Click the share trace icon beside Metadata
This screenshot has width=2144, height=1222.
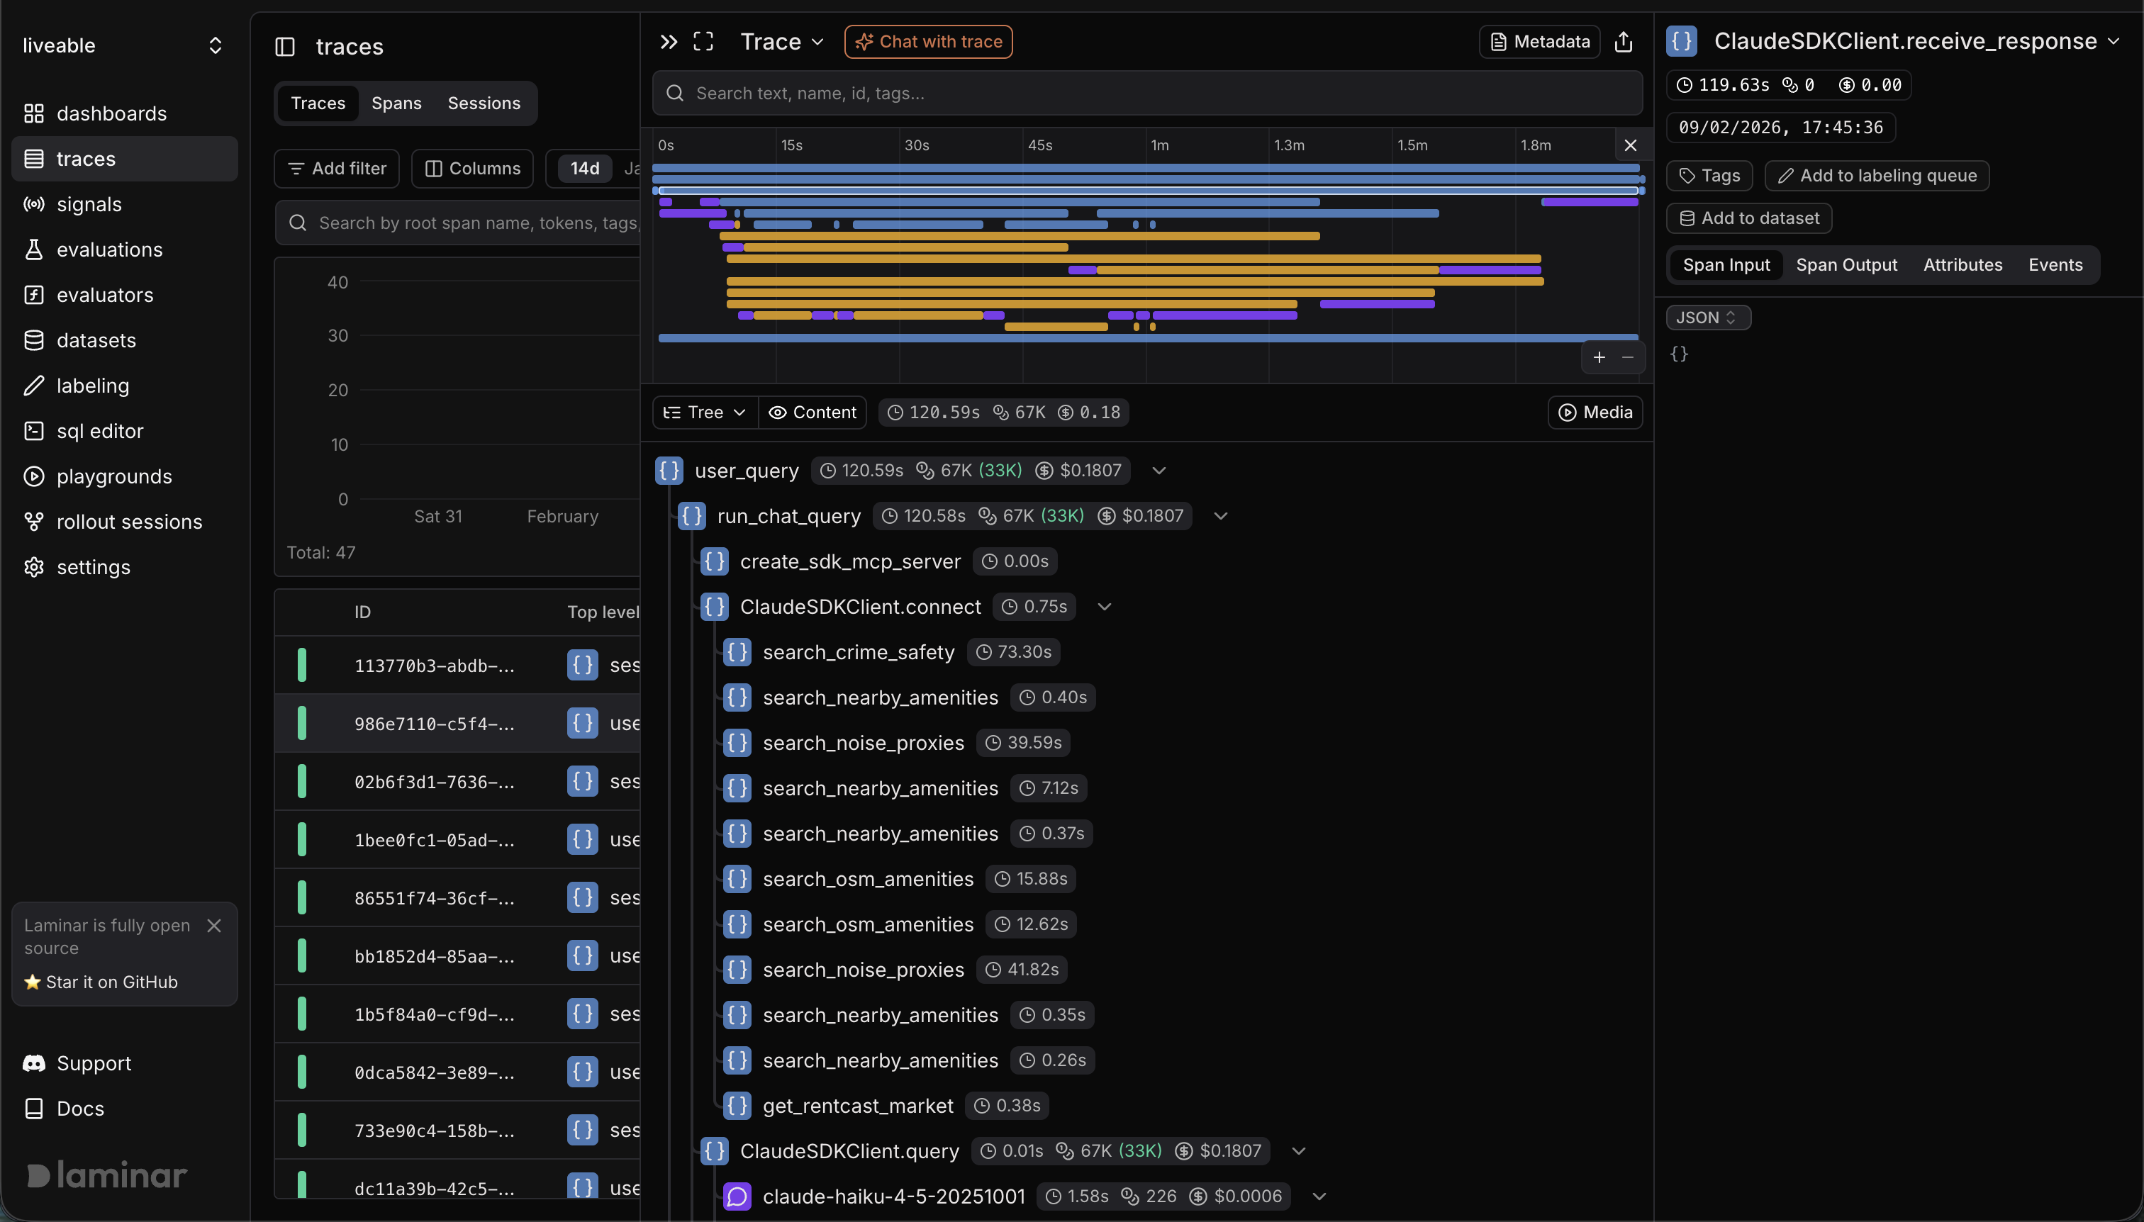tap(1623, 41)
